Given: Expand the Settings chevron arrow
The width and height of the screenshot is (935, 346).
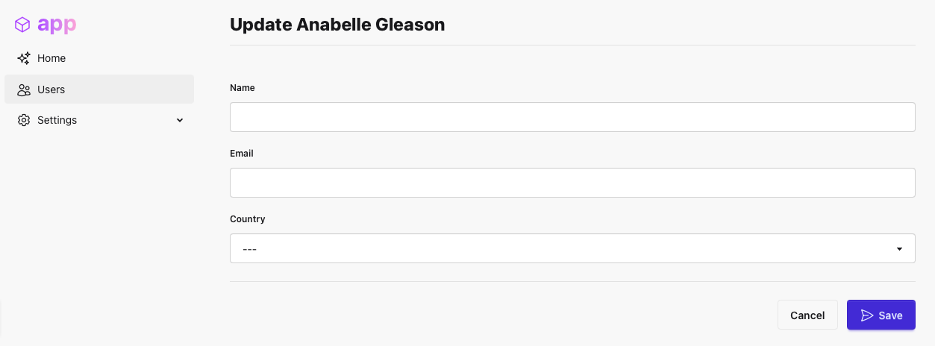Looking at the screenshot, I should 180,120.
